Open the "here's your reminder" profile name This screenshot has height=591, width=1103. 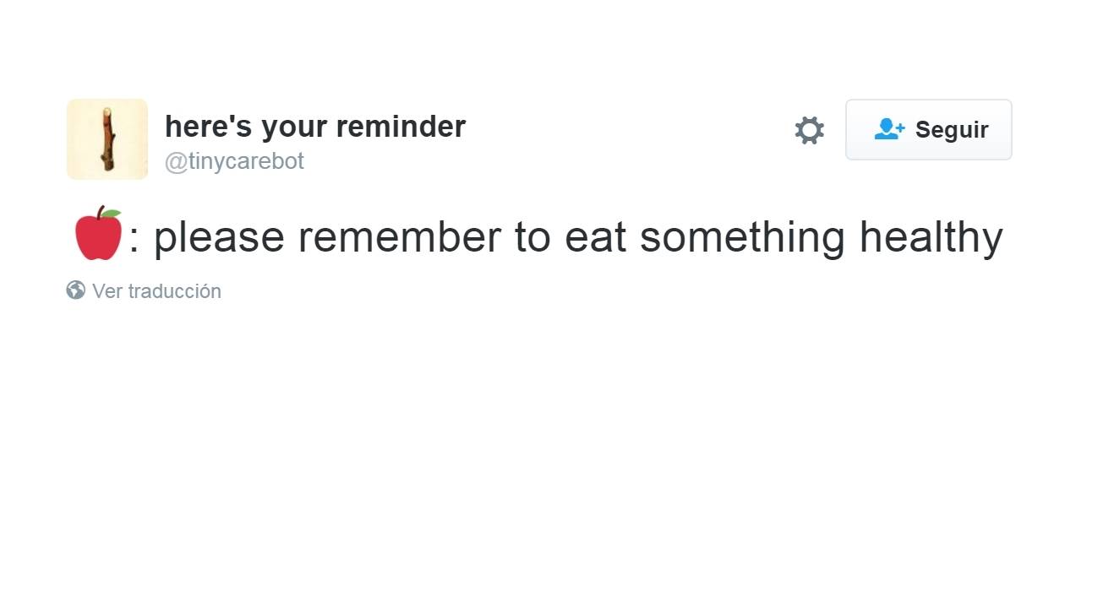tap(314, 127)
